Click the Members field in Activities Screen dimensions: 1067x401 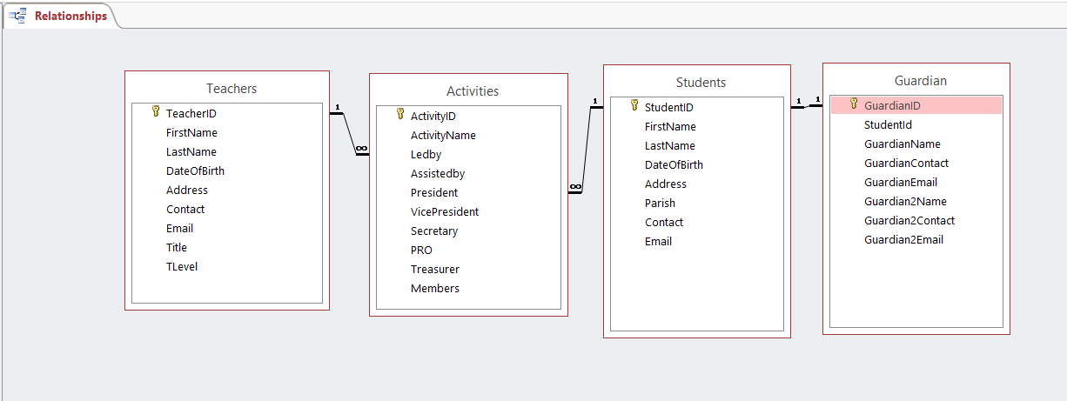point(435,288)
